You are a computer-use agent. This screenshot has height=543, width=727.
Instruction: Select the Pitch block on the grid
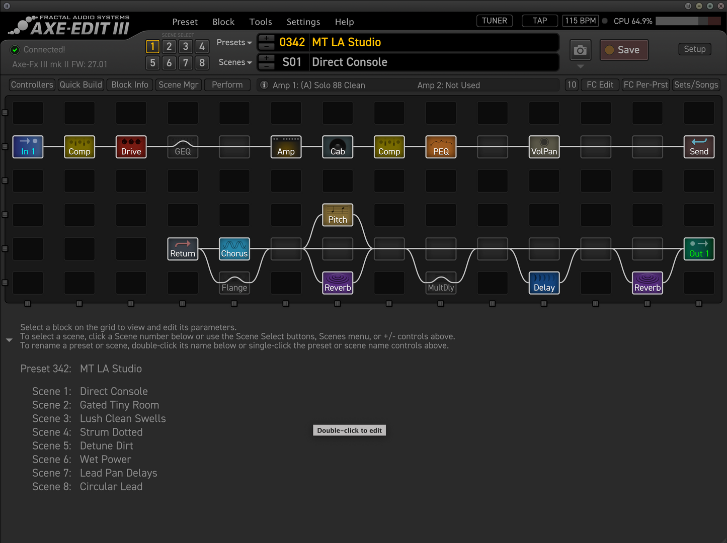pos(338,215)
